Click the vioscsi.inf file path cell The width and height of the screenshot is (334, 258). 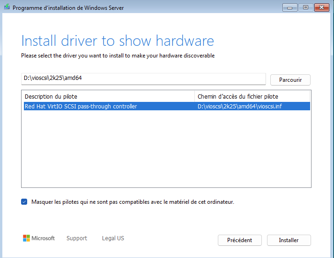point(240,106)
